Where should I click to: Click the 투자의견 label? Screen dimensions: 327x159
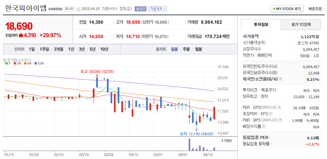click(x=250, y=90)
